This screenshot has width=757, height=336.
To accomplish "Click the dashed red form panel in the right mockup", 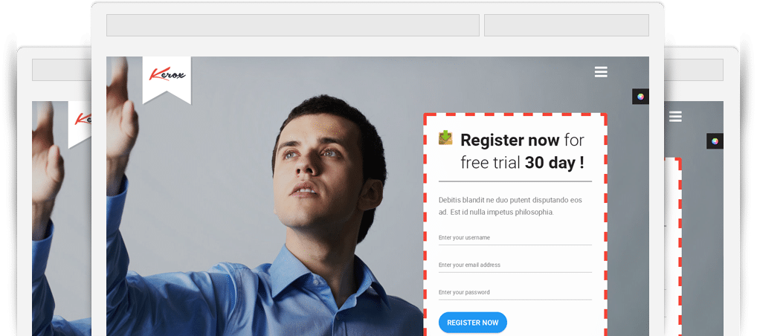I will (673, 246).
